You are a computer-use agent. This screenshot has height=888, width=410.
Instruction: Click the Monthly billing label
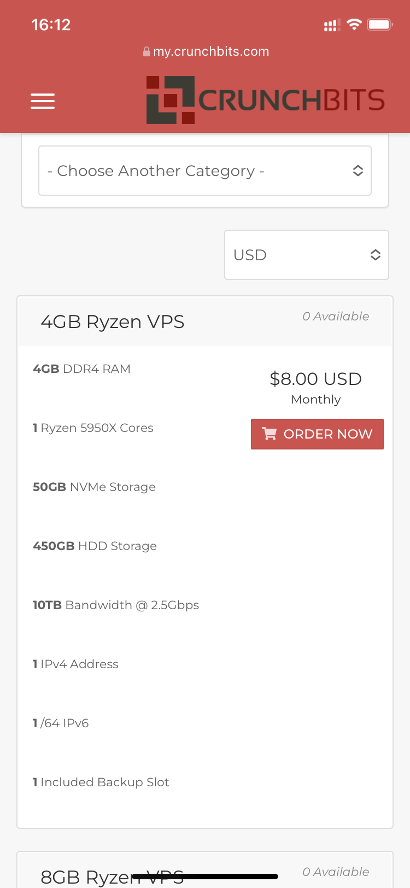click(315, 400)
